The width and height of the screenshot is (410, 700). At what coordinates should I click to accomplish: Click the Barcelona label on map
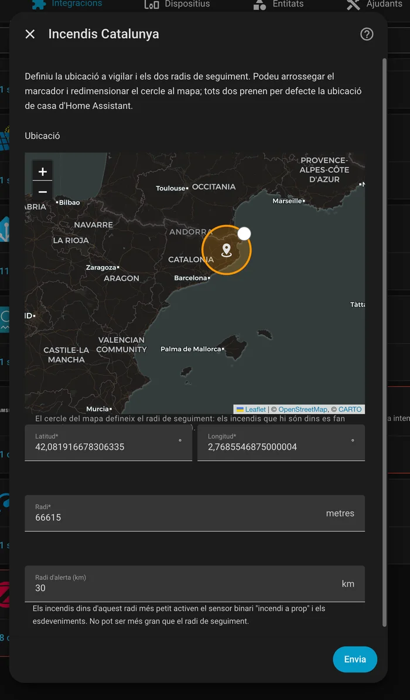[x=191, y=278]
